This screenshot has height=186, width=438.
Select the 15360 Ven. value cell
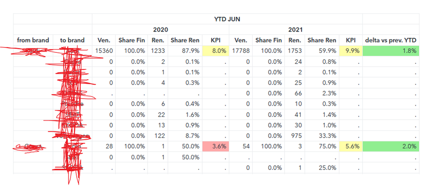click(x=104, y=51)
